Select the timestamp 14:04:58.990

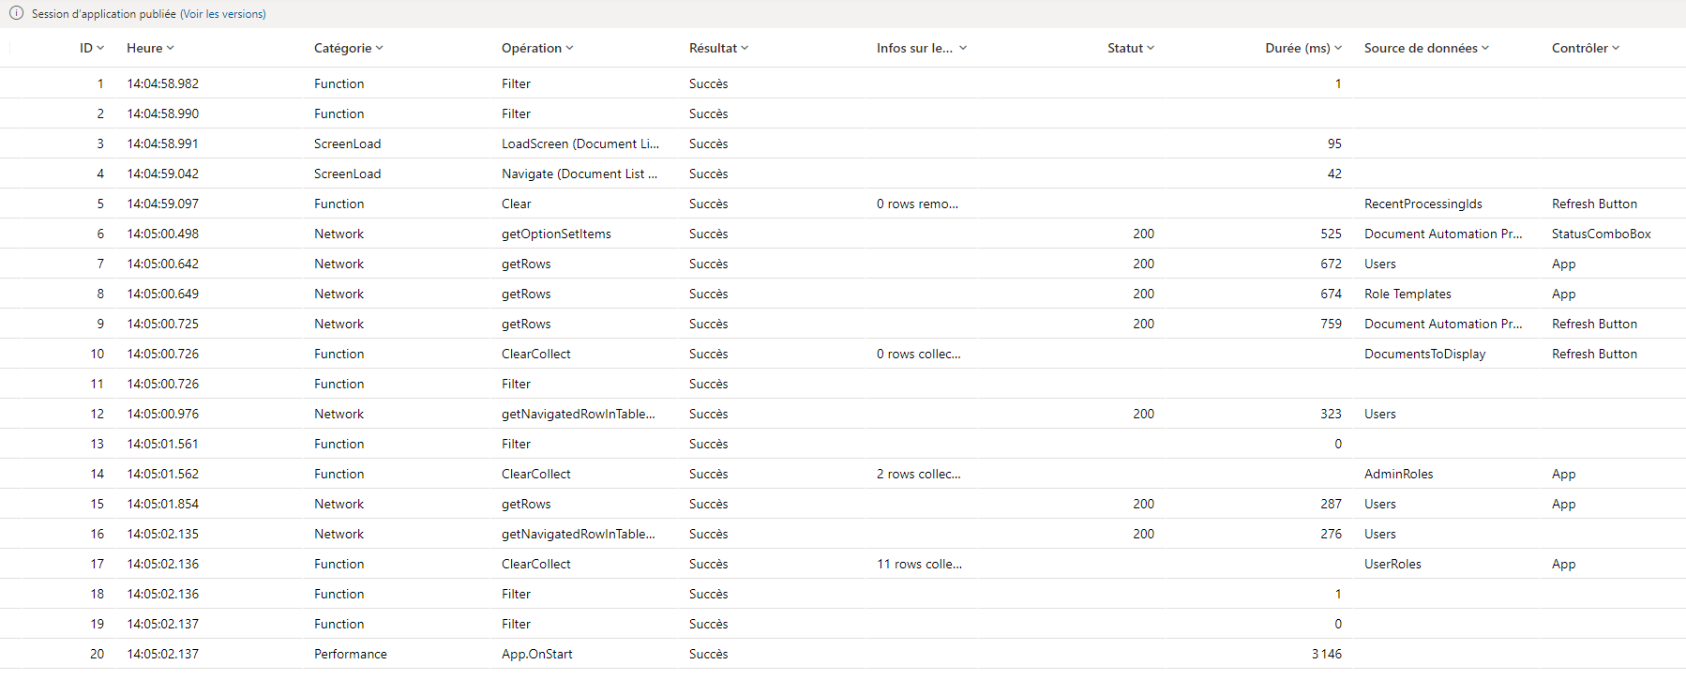point(163,113)
